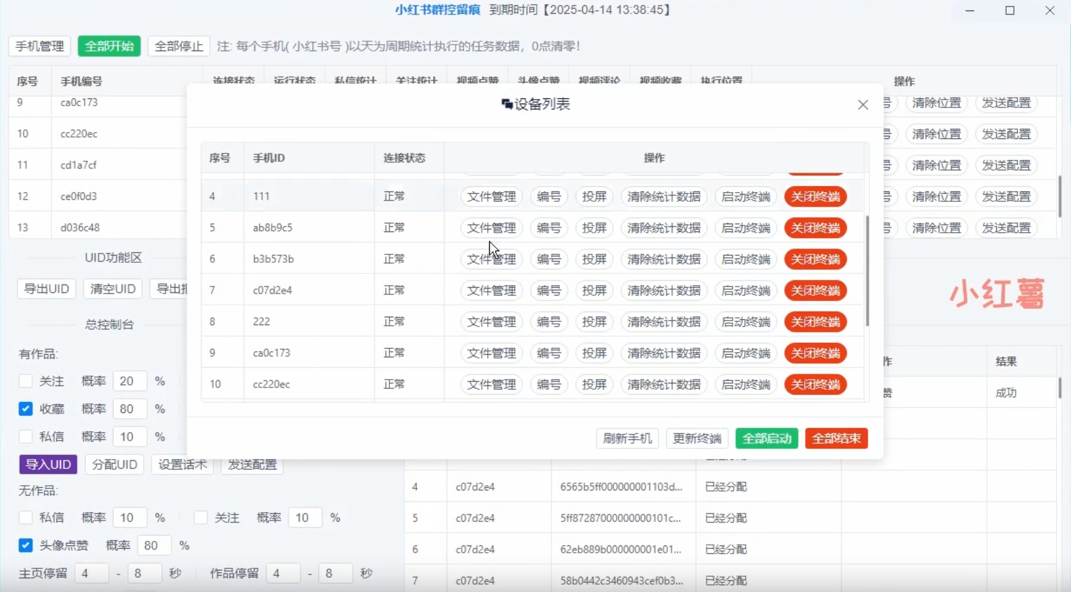Toggle the 头像点赞 checkbox
The height and width of the screenshot is (592, 1071).
click(x=26, y=545)
